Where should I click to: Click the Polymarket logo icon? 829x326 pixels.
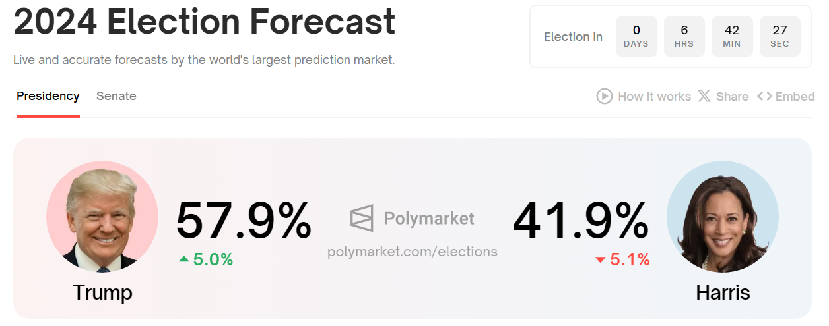point(362,218)
